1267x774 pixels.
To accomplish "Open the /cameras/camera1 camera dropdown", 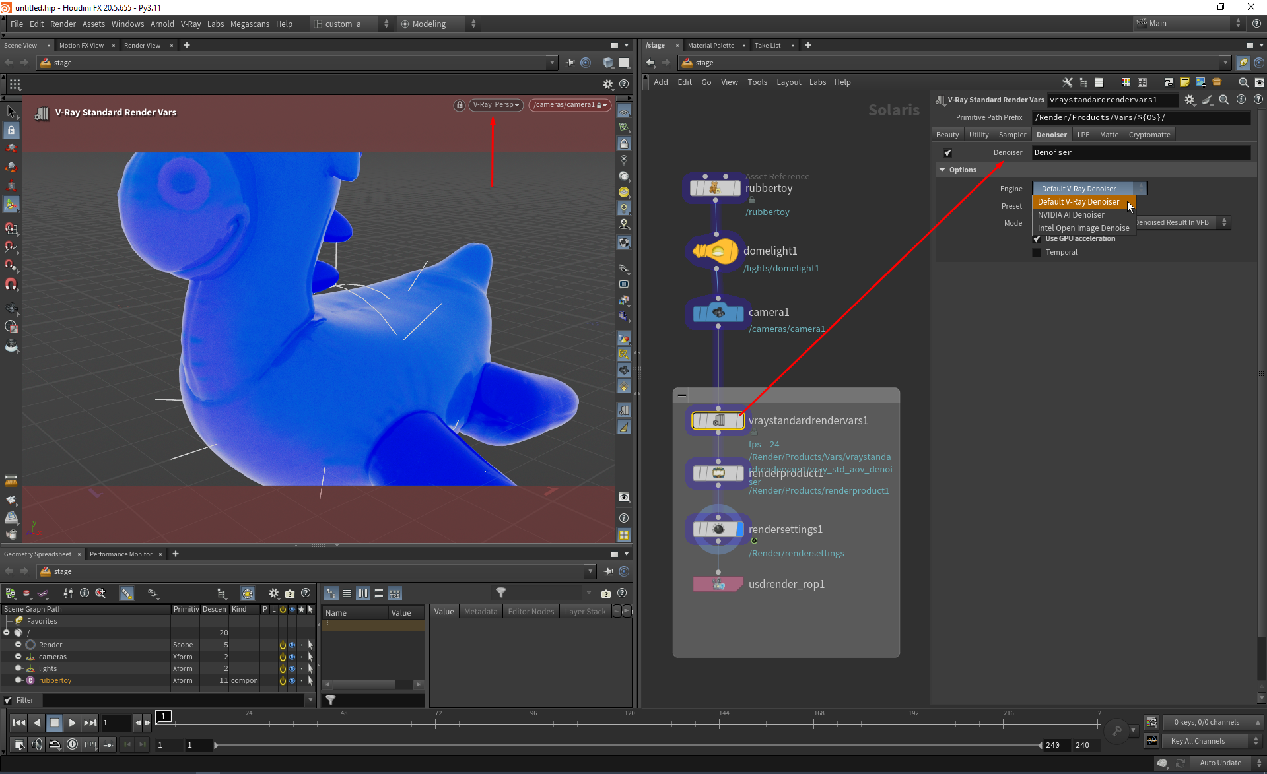I will tap(570, 105).
